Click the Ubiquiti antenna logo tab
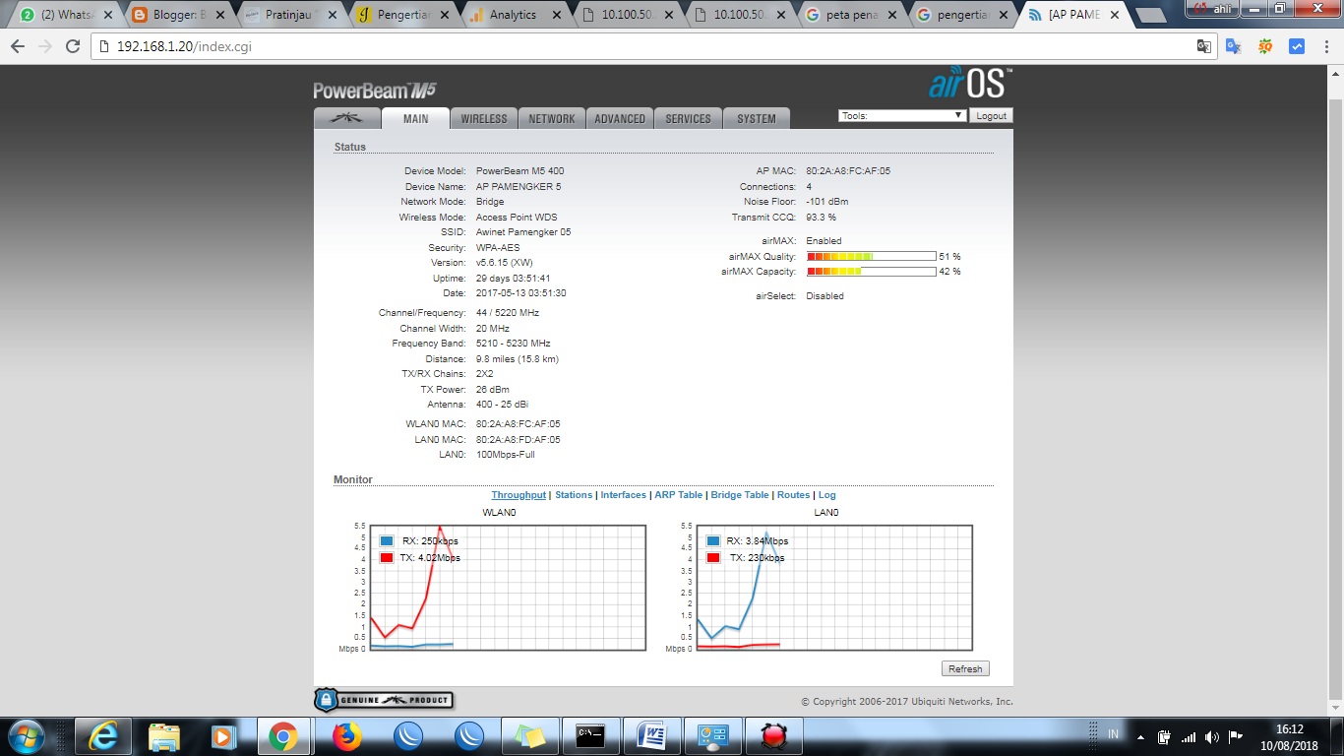The width and height of the screenshot is (1344, 756). pyautogui.click(x=346, y=116)
